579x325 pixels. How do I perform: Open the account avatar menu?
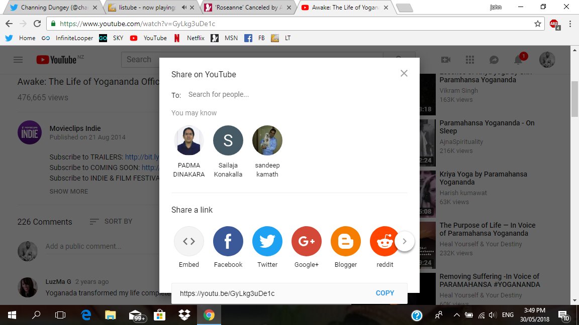tap(547, 60)
